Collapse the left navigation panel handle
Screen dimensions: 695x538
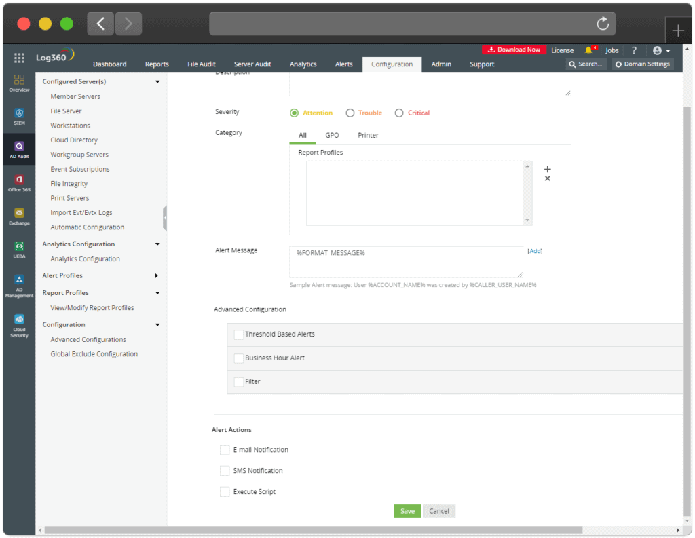165,218
